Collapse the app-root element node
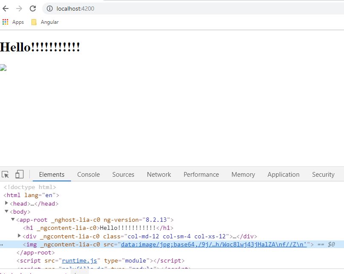Image resolution: width=344 pixels, height=274 pixels. [x=13, y=220]
